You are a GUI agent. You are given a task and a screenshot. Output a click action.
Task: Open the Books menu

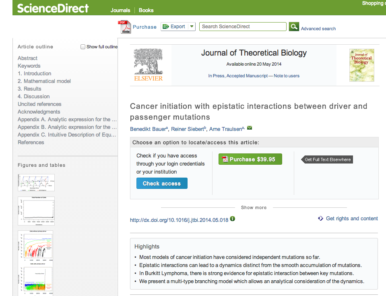tap(146, 10)
